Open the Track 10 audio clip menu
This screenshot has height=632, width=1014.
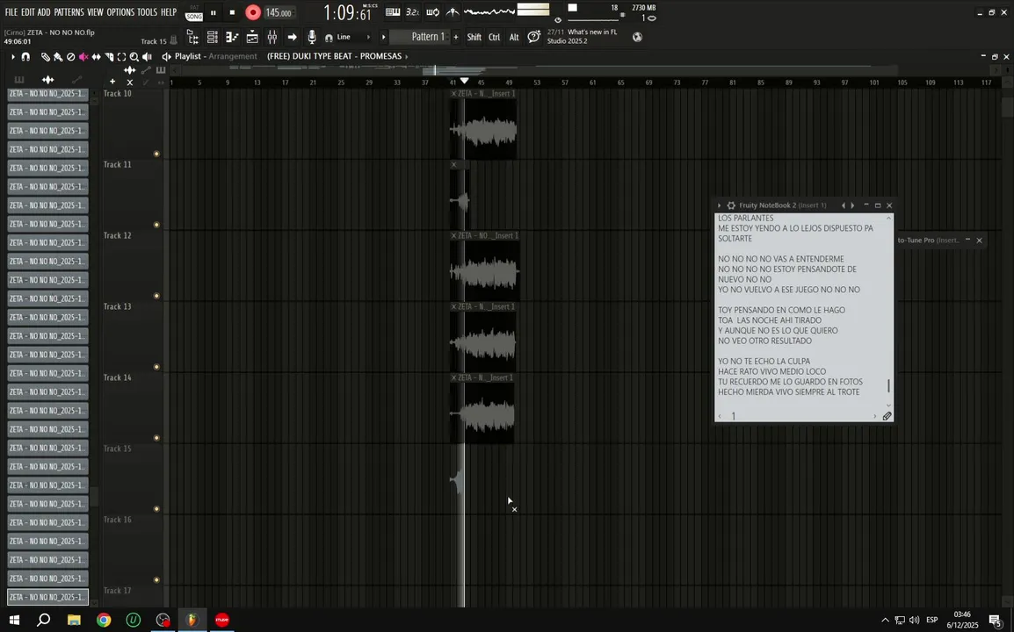[454, 94]
